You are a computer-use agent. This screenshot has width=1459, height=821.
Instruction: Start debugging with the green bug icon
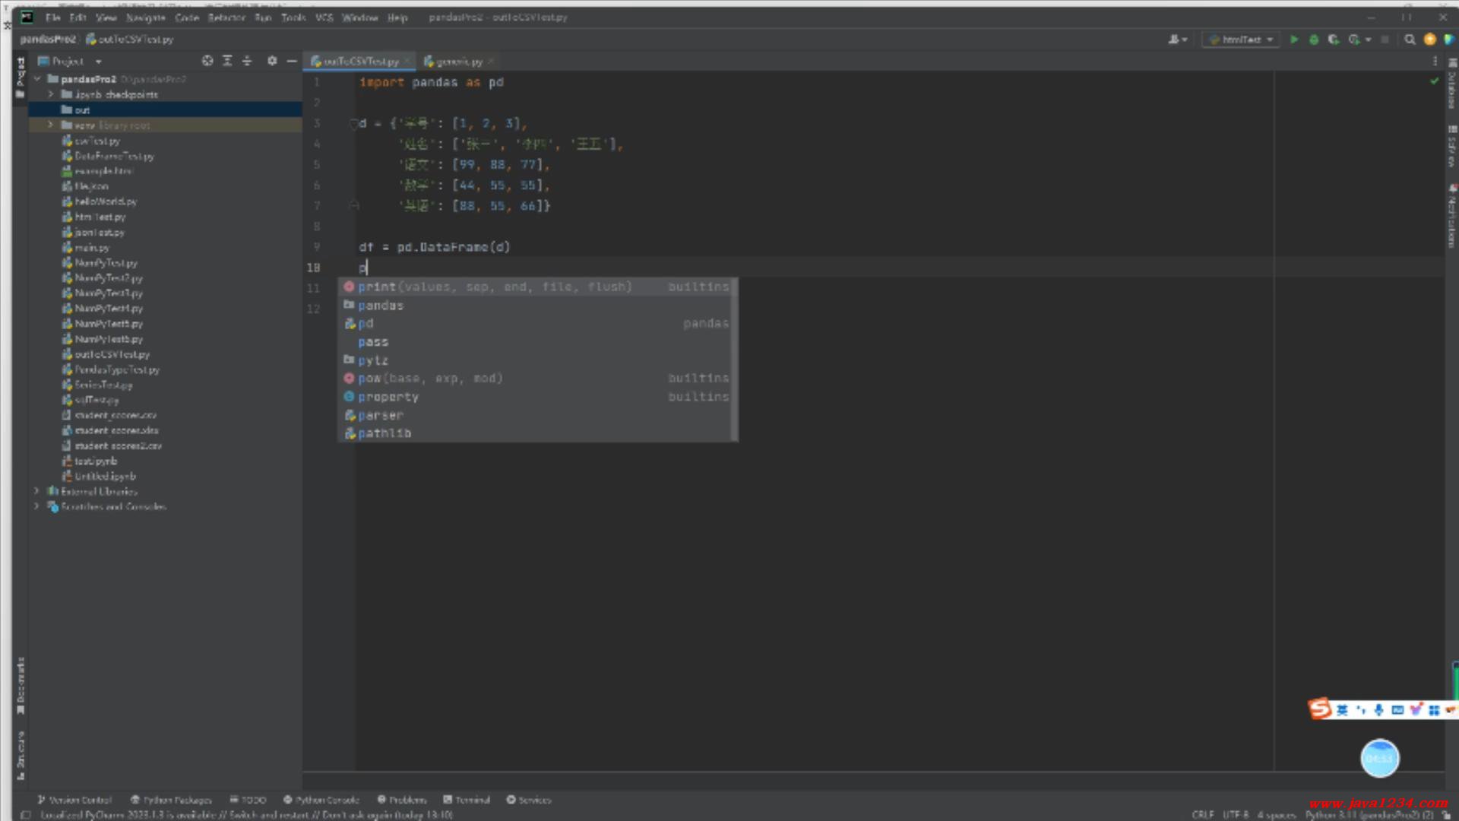tap(1314, 40)
